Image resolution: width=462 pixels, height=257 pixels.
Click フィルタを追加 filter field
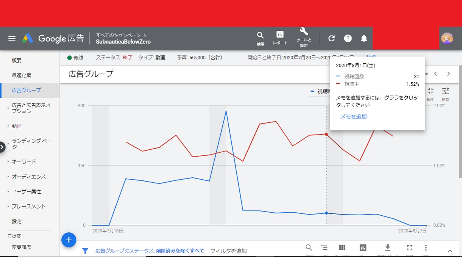pos(228,251)
